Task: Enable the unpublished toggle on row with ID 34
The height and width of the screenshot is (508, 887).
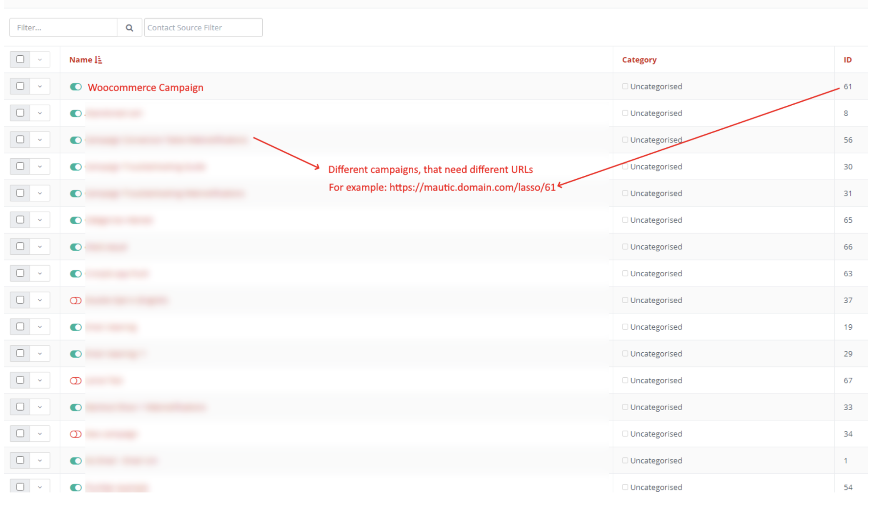Action: tap(75, 433)
